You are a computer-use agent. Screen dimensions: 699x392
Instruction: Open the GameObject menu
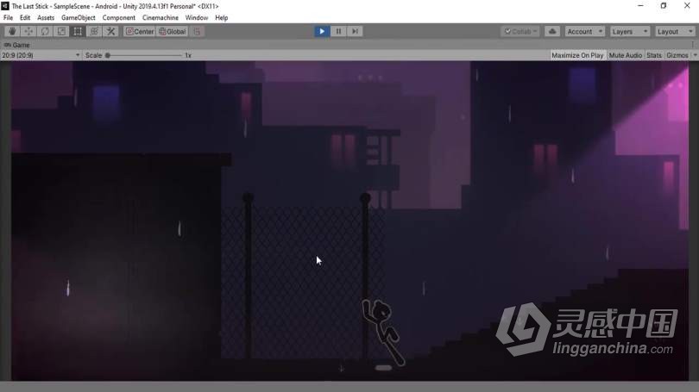click(79, 18)
